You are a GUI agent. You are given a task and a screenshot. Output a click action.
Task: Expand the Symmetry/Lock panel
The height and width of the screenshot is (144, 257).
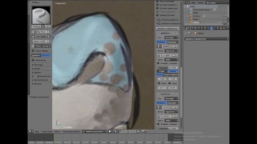(41, 80)
